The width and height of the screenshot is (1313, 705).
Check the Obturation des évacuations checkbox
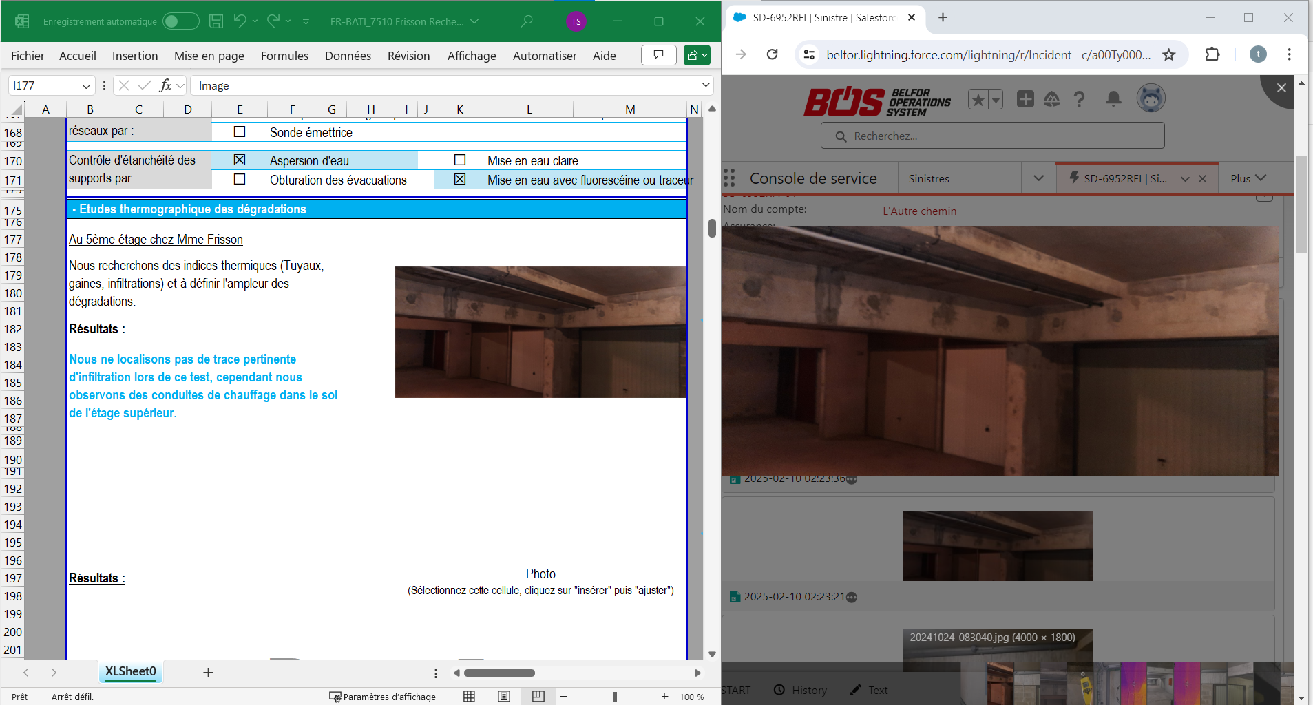(240, 179)
